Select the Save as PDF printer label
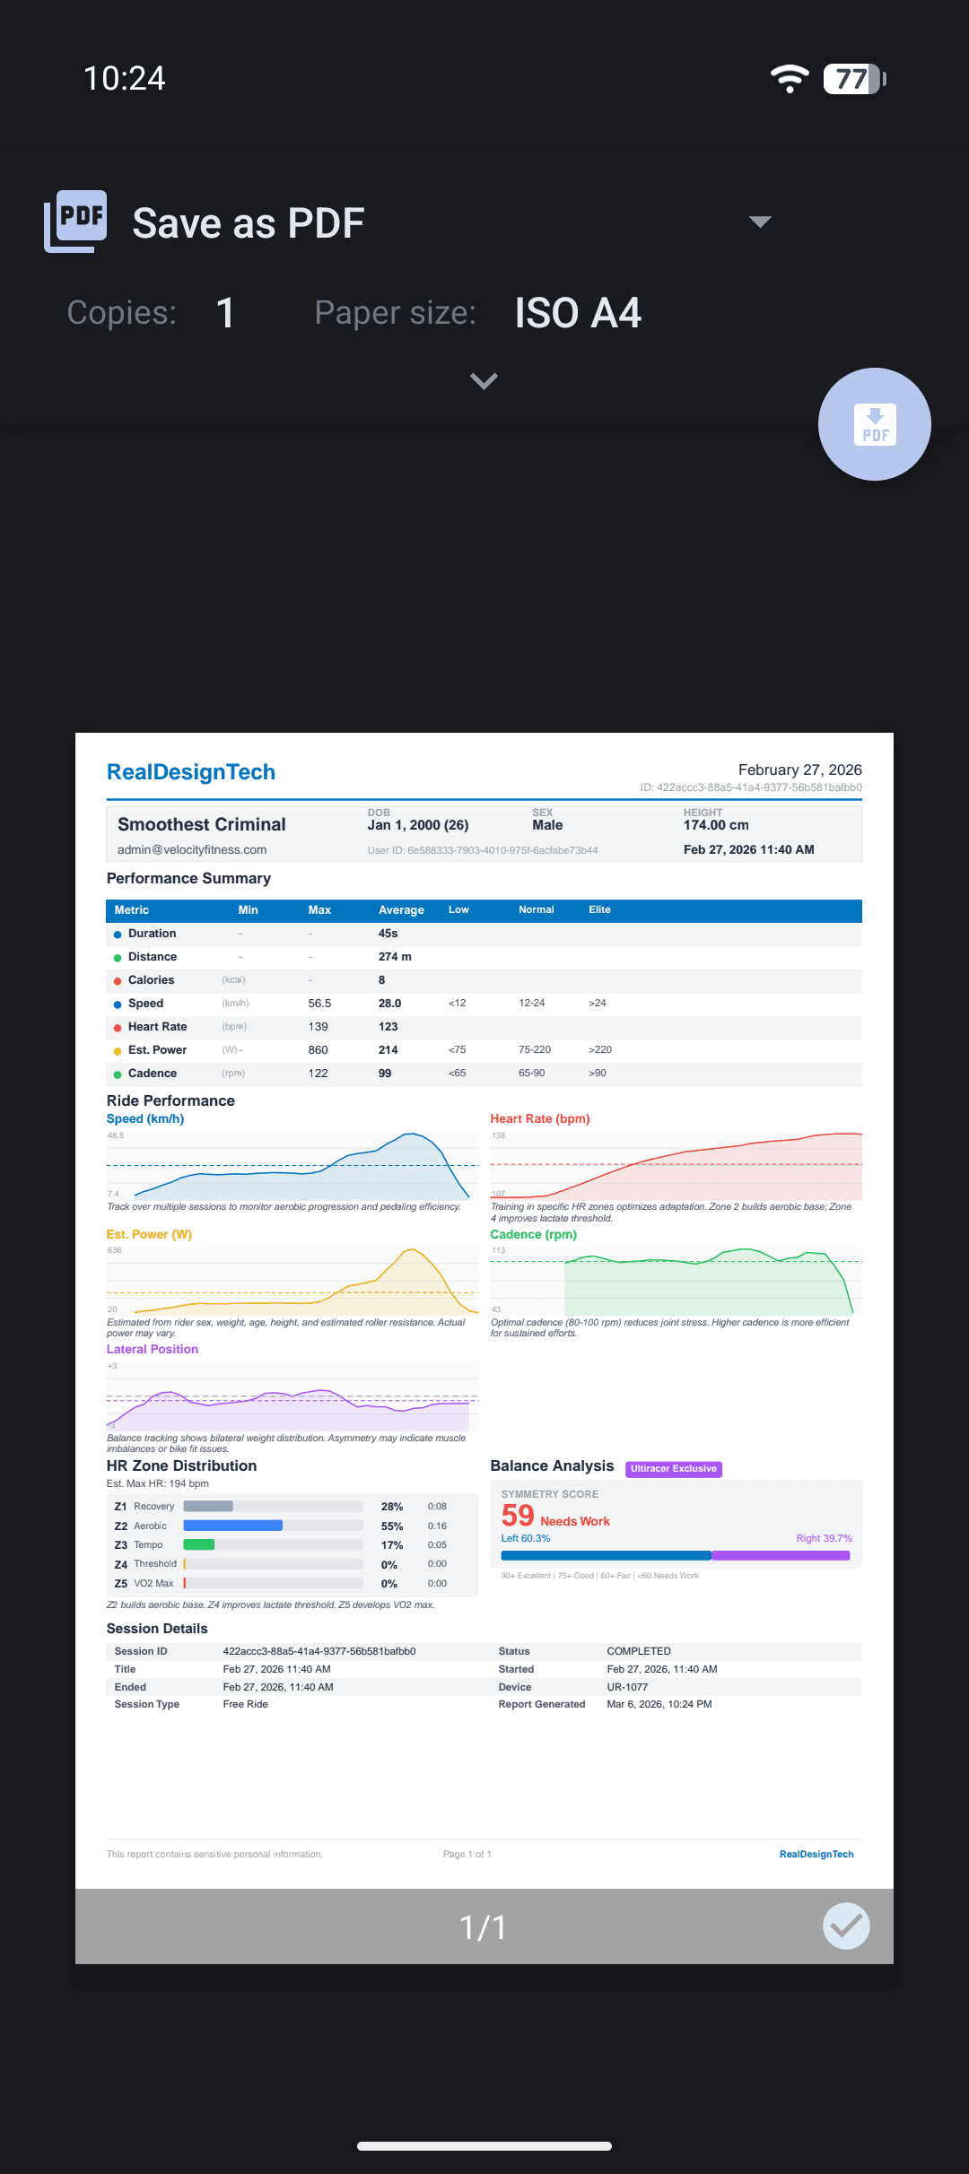The height and width of the screenshot is (2174, 969). point(249,223)
